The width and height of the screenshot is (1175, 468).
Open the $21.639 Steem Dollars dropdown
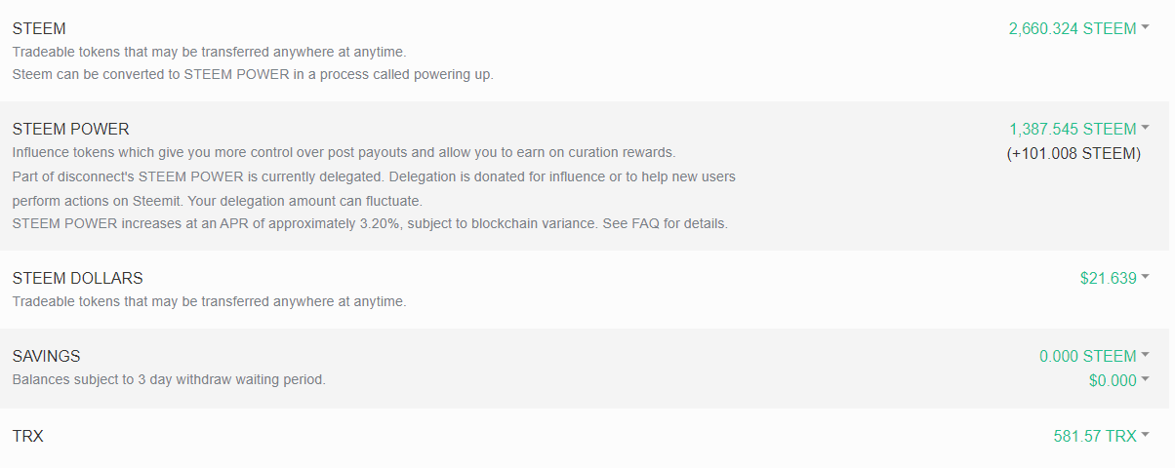coord(1108,278)
